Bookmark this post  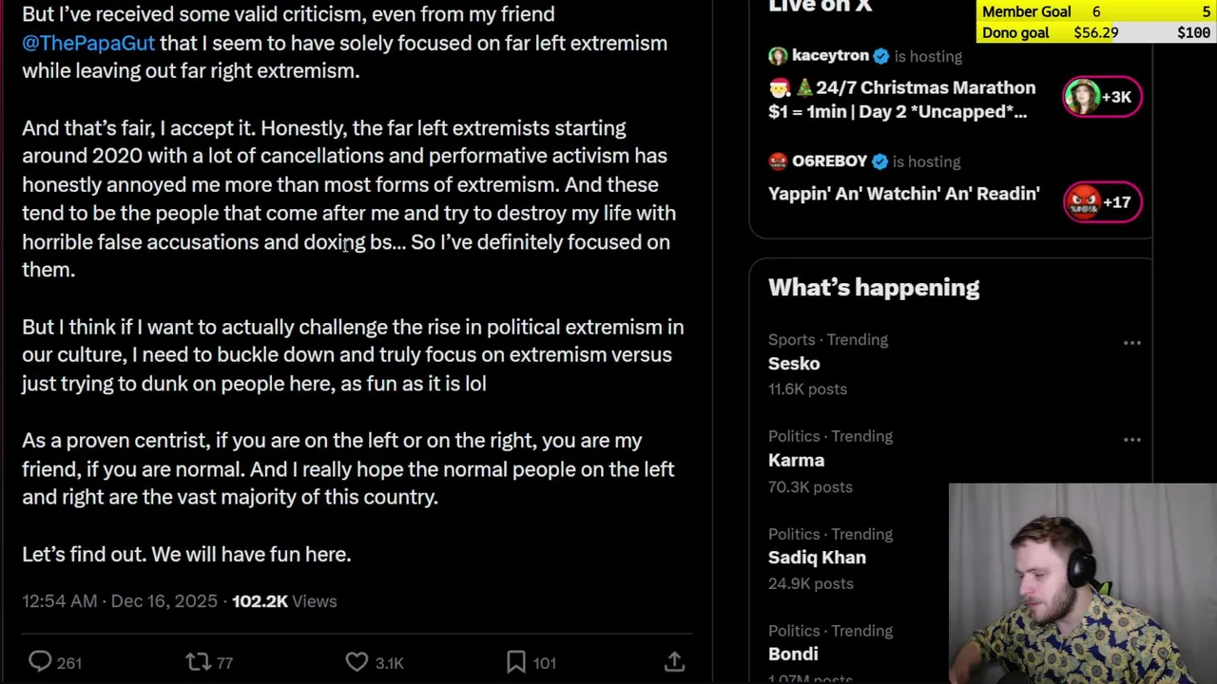coord(516,662)
